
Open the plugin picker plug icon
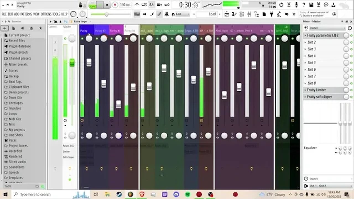[271, 14]
